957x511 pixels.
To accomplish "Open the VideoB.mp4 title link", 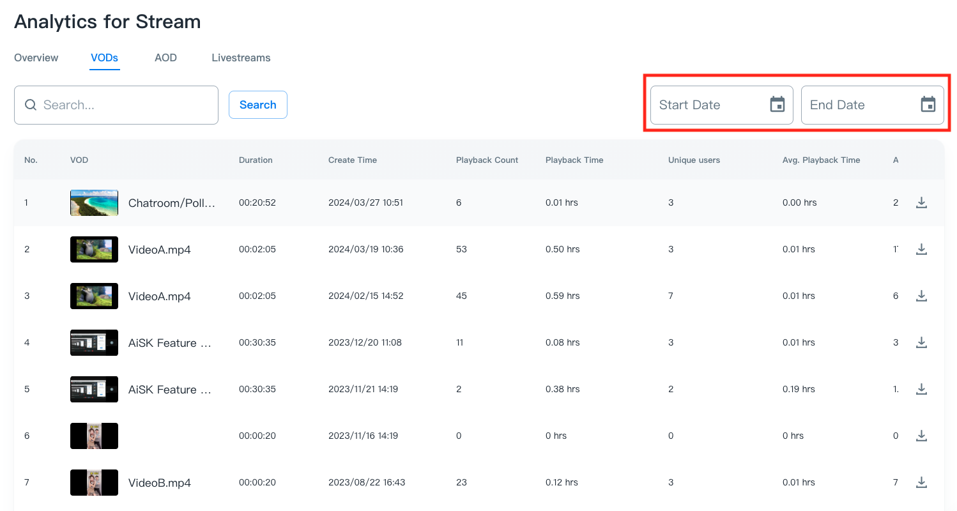I will (160, 483).
